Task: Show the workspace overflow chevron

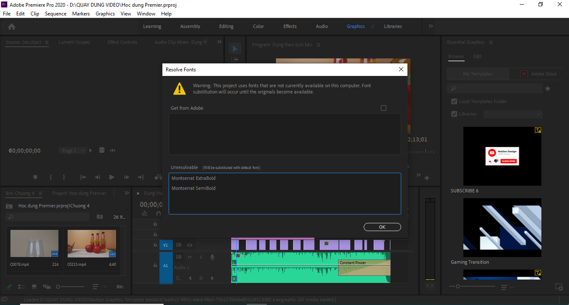Action: pyautogui.click(x=431, y=26)
